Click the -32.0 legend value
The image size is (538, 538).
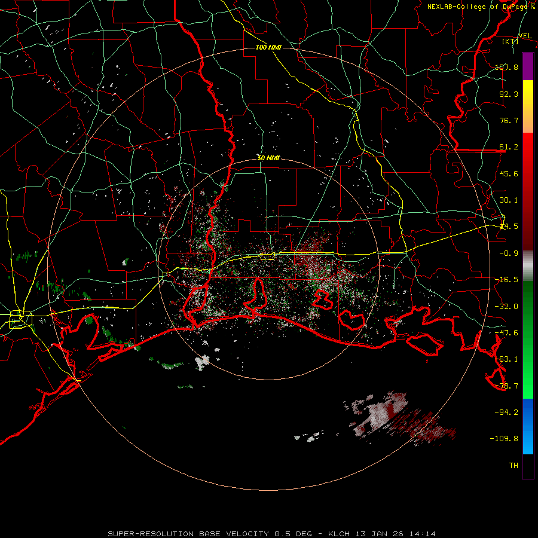pyautogui.click(x=506, y=307)
